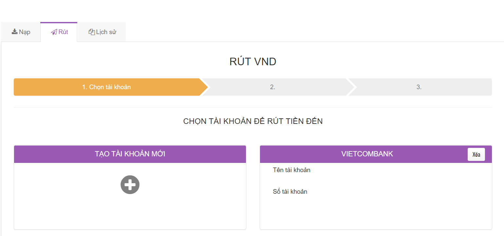Click the paper plane icon on Rút tab
Screen dimensions: 504x236
tap(54, 32)
